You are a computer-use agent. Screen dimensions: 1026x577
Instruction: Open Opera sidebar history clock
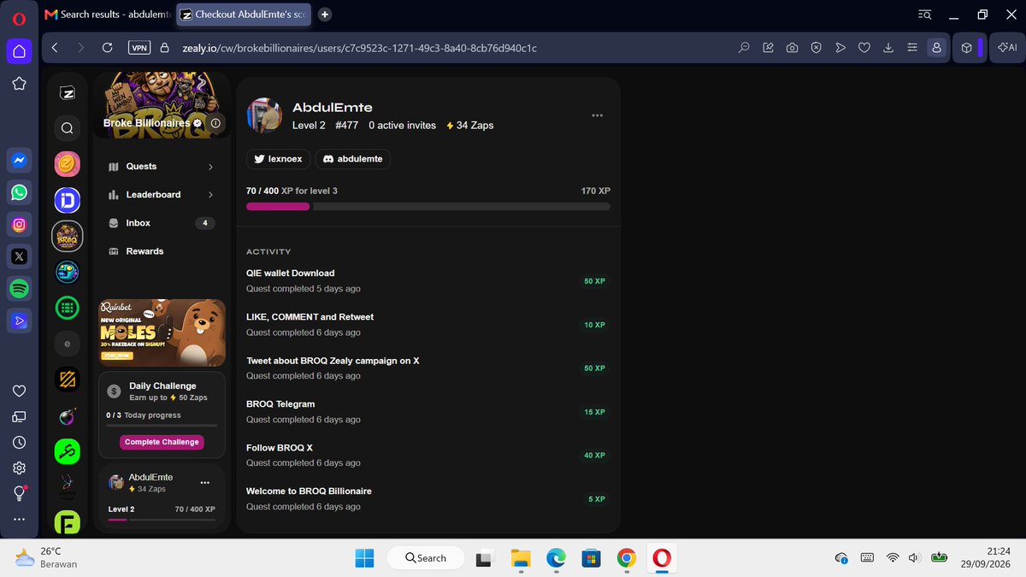point(19,443)
